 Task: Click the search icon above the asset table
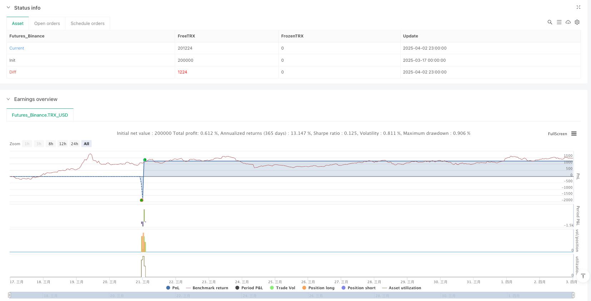(550, 22)
